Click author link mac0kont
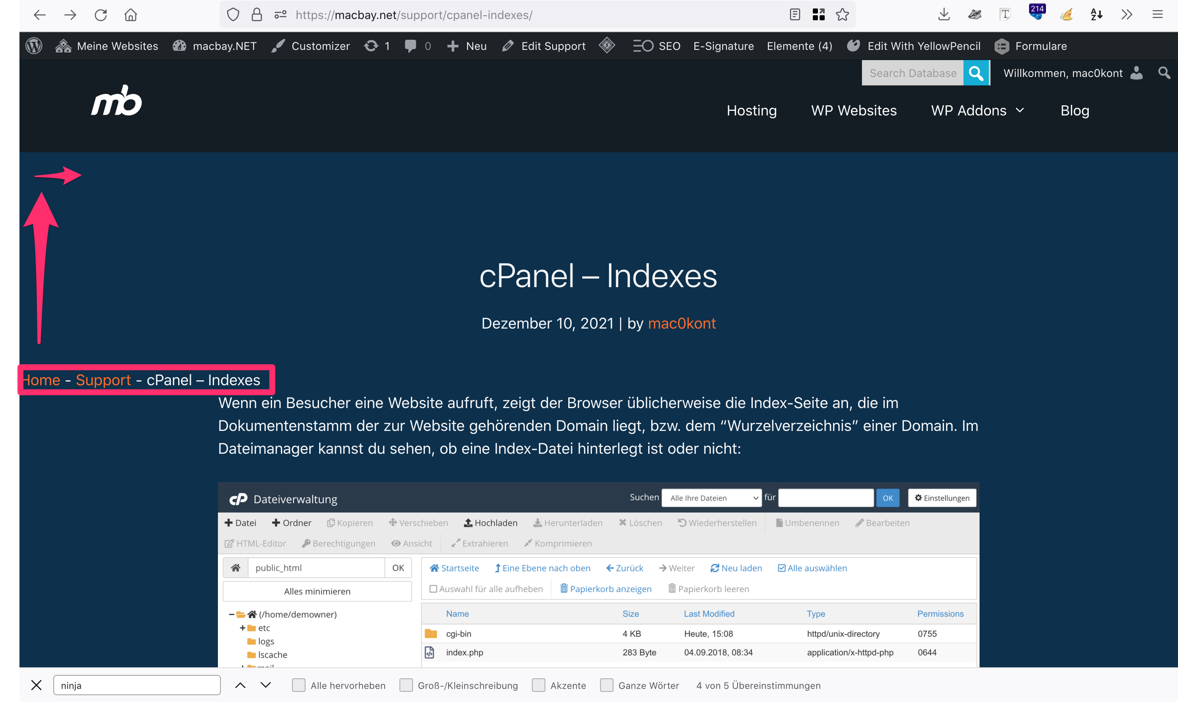The height and width of the screenshot is (702, 1178). coord(682,323)
